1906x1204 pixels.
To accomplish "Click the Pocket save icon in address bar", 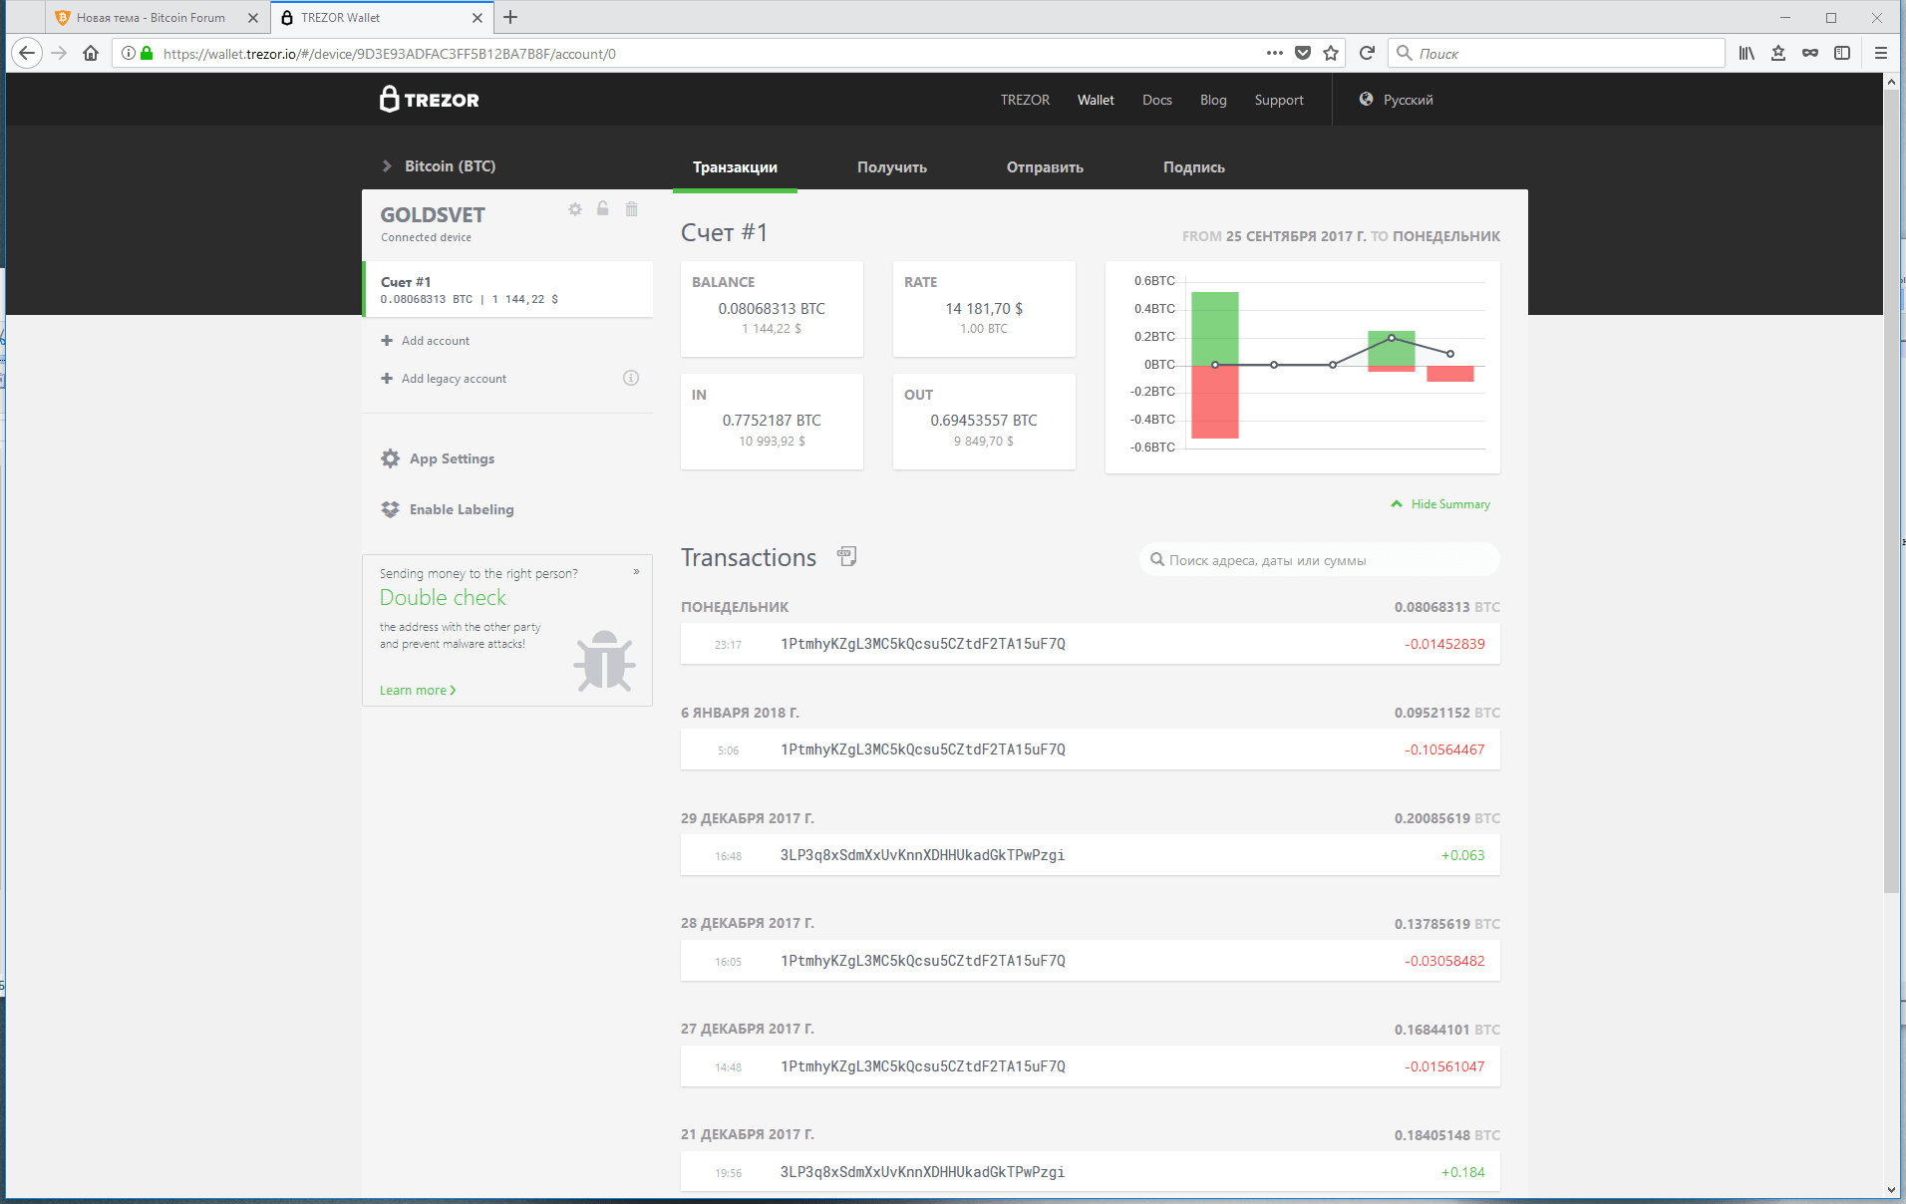I will (x=1303, y=53).
